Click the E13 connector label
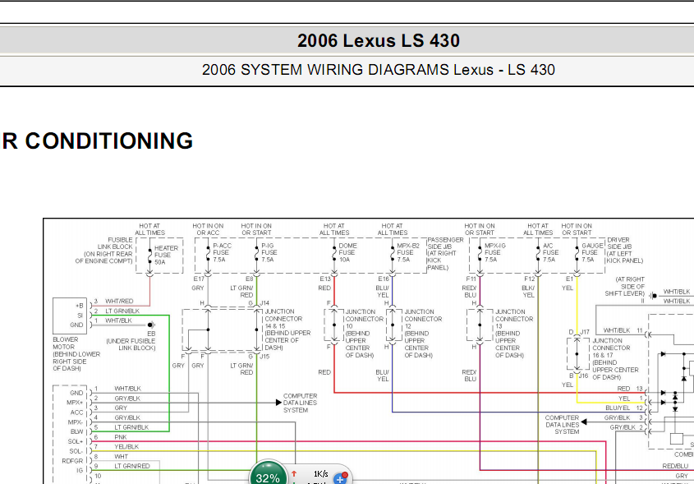694x484 pixels. (x=325, y=279)
